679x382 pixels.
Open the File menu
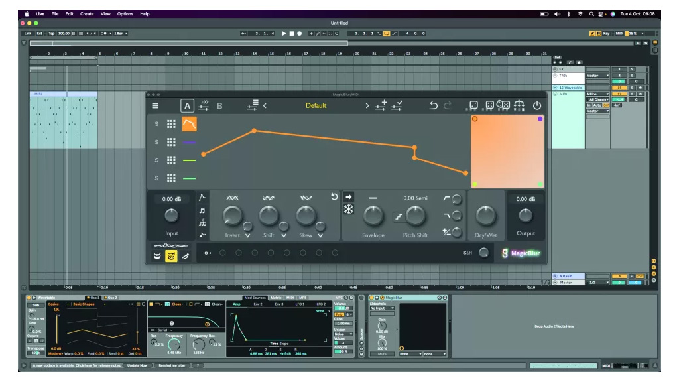(x=55, y=14)
